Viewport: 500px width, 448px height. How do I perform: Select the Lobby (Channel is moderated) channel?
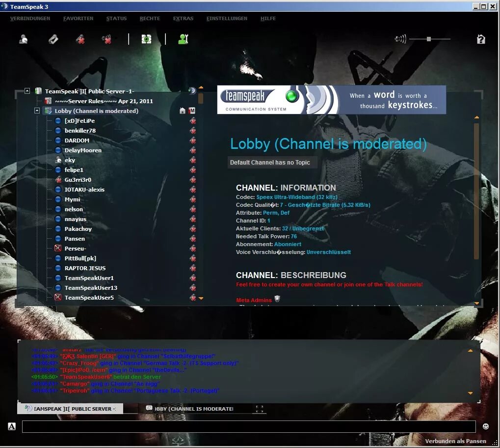coord(96,111)
